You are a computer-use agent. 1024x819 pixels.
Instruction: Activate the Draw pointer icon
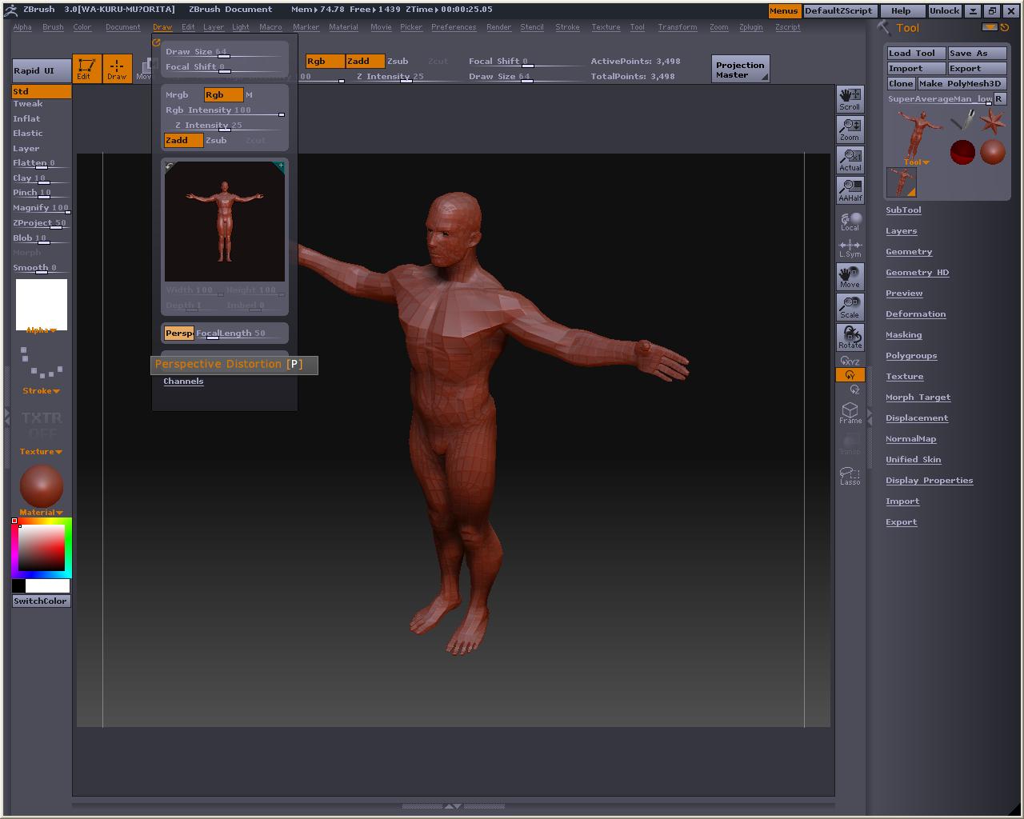pos(117,69)
